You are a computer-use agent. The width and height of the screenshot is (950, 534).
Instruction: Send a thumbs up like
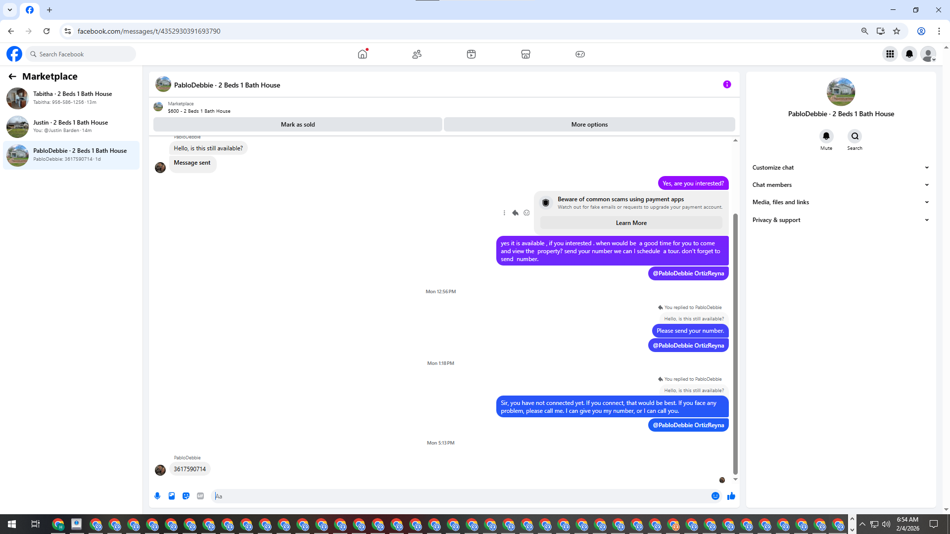pos(731,496)
